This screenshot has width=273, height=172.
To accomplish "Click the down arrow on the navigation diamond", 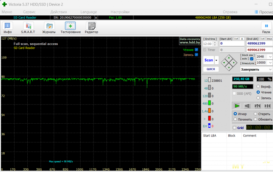I will click(x=229, y=67).
